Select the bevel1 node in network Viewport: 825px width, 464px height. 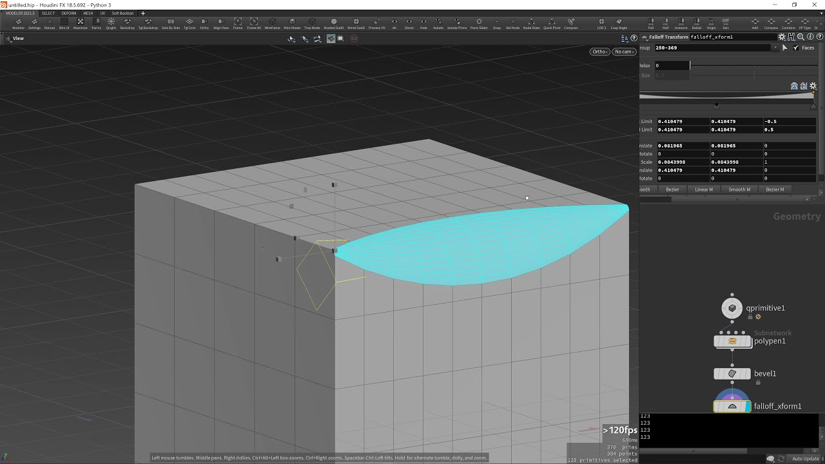(x=732, y=374)
